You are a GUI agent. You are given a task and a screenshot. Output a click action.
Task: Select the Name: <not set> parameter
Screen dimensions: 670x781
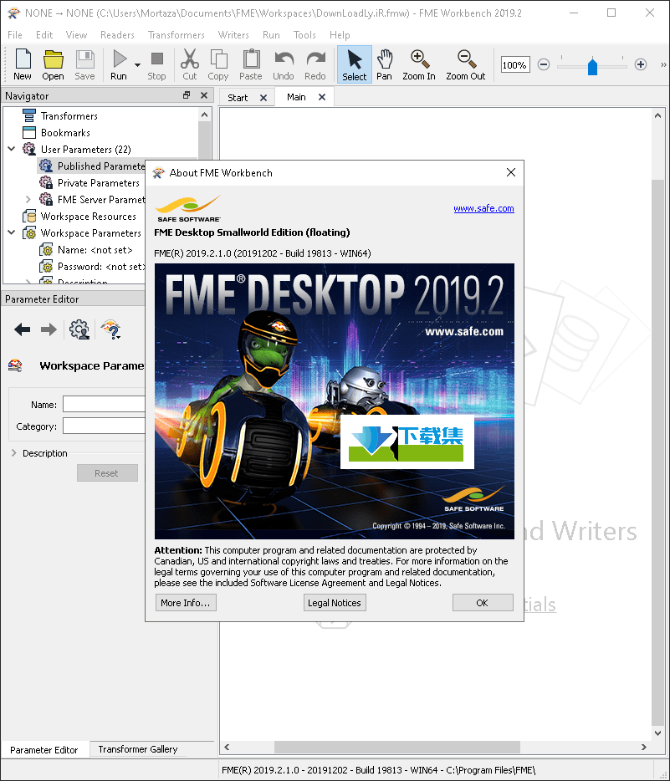point(95,249)
